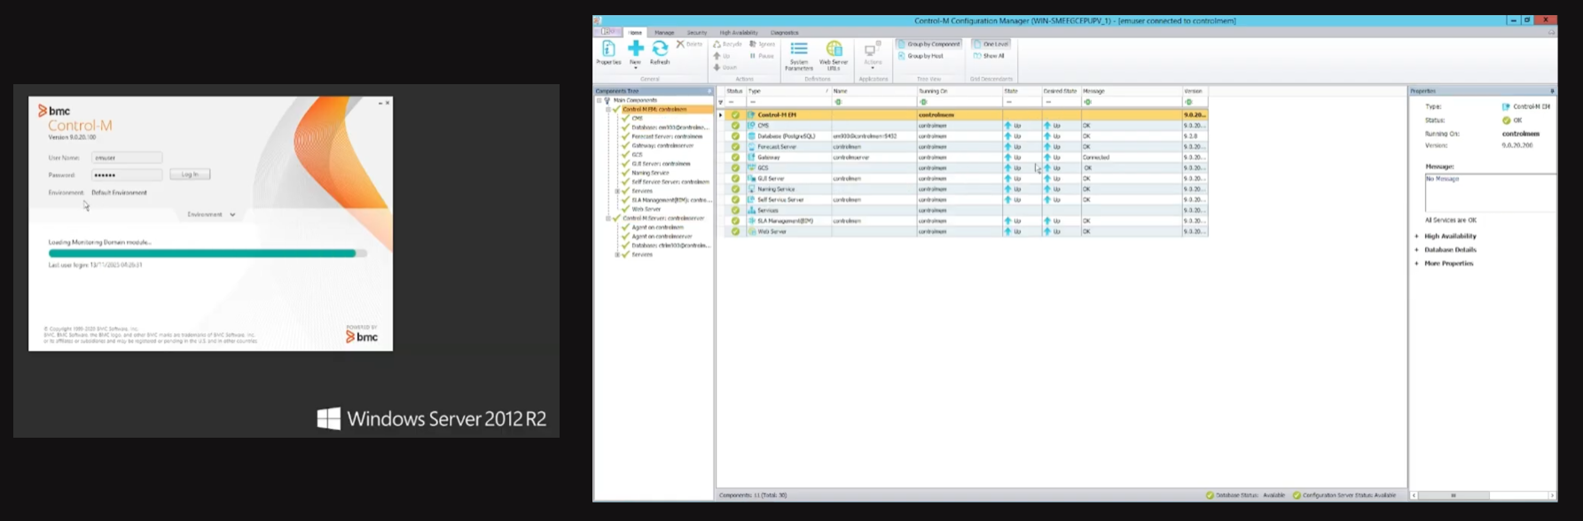1583x521 pixels.
Task: Select Forecast Server tree item
Action: pyautogui.click(x=667, y=136)
